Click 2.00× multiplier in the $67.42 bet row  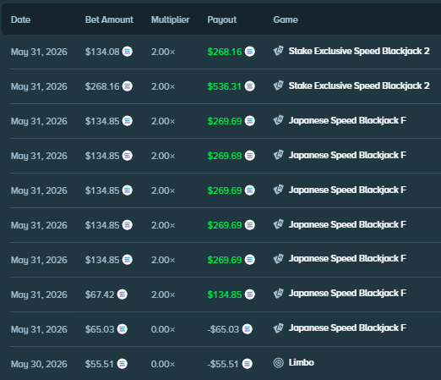163,295
